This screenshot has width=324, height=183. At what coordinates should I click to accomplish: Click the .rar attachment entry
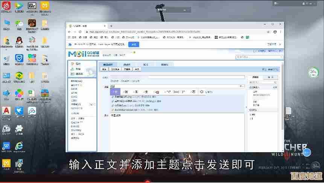click(x=135, y=110)
